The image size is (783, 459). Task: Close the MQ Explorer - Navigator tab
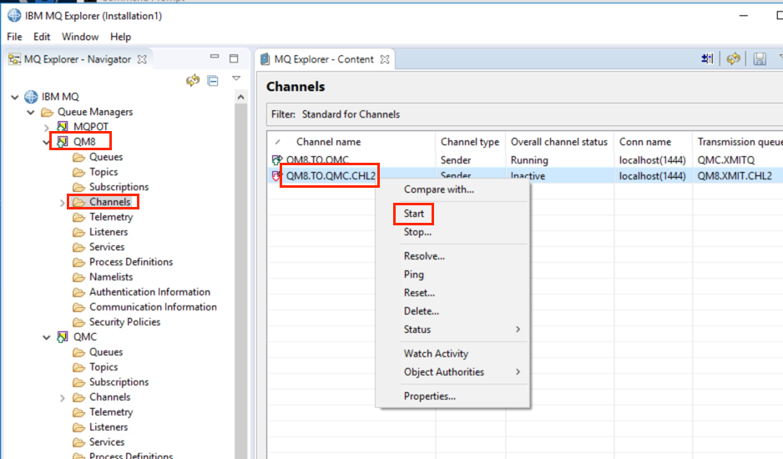tap(142, 59)
